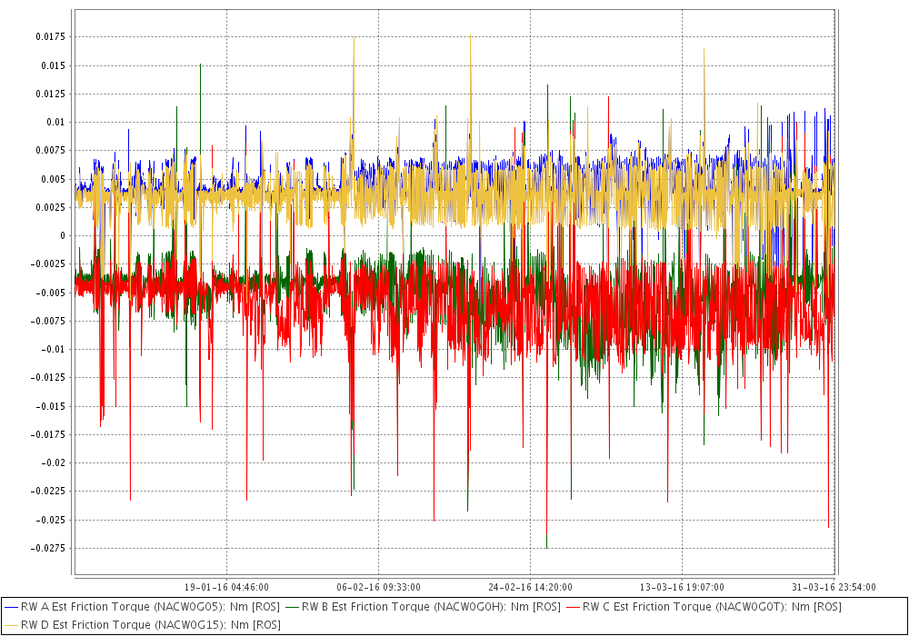Screen dimensions: 909x636
Task: Click the 13-03-16 19:07:00 time axis label
Action: pyautogui.click(x=682, y=587)
